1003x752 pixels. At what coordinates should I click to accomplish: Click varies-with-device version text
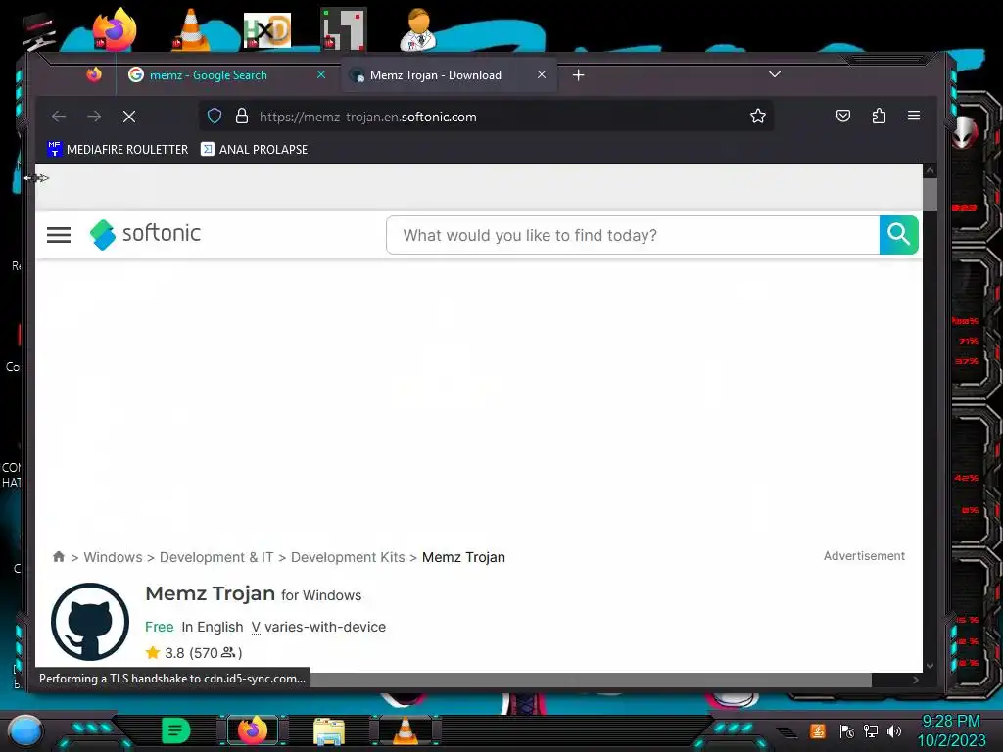(325, 627)
